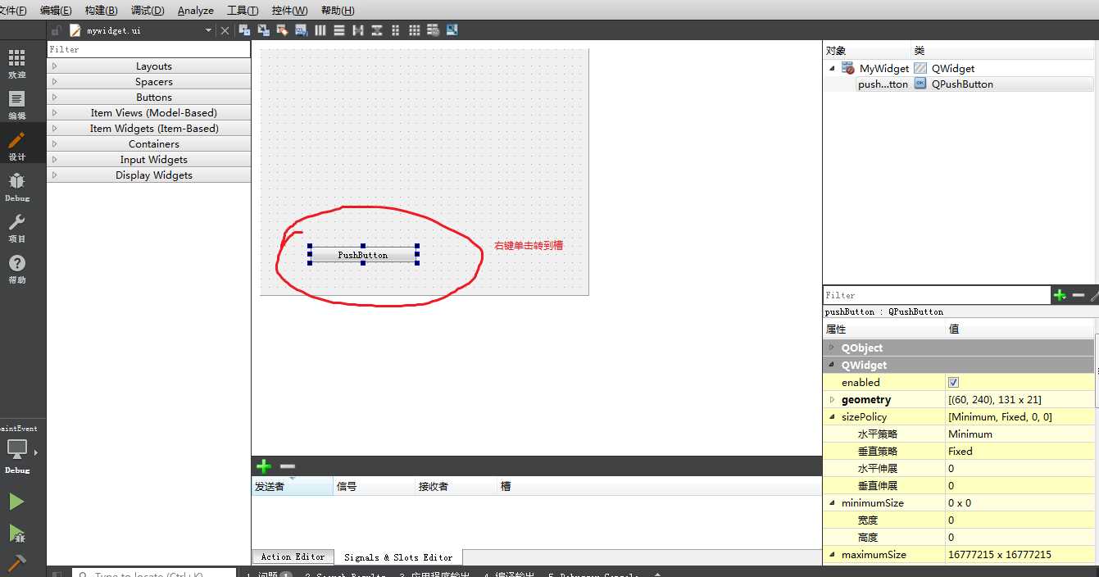Viewport: 1099px width, 577px height.
Task: Open the kit selector monitor icon
Action: tap(16, 449)
